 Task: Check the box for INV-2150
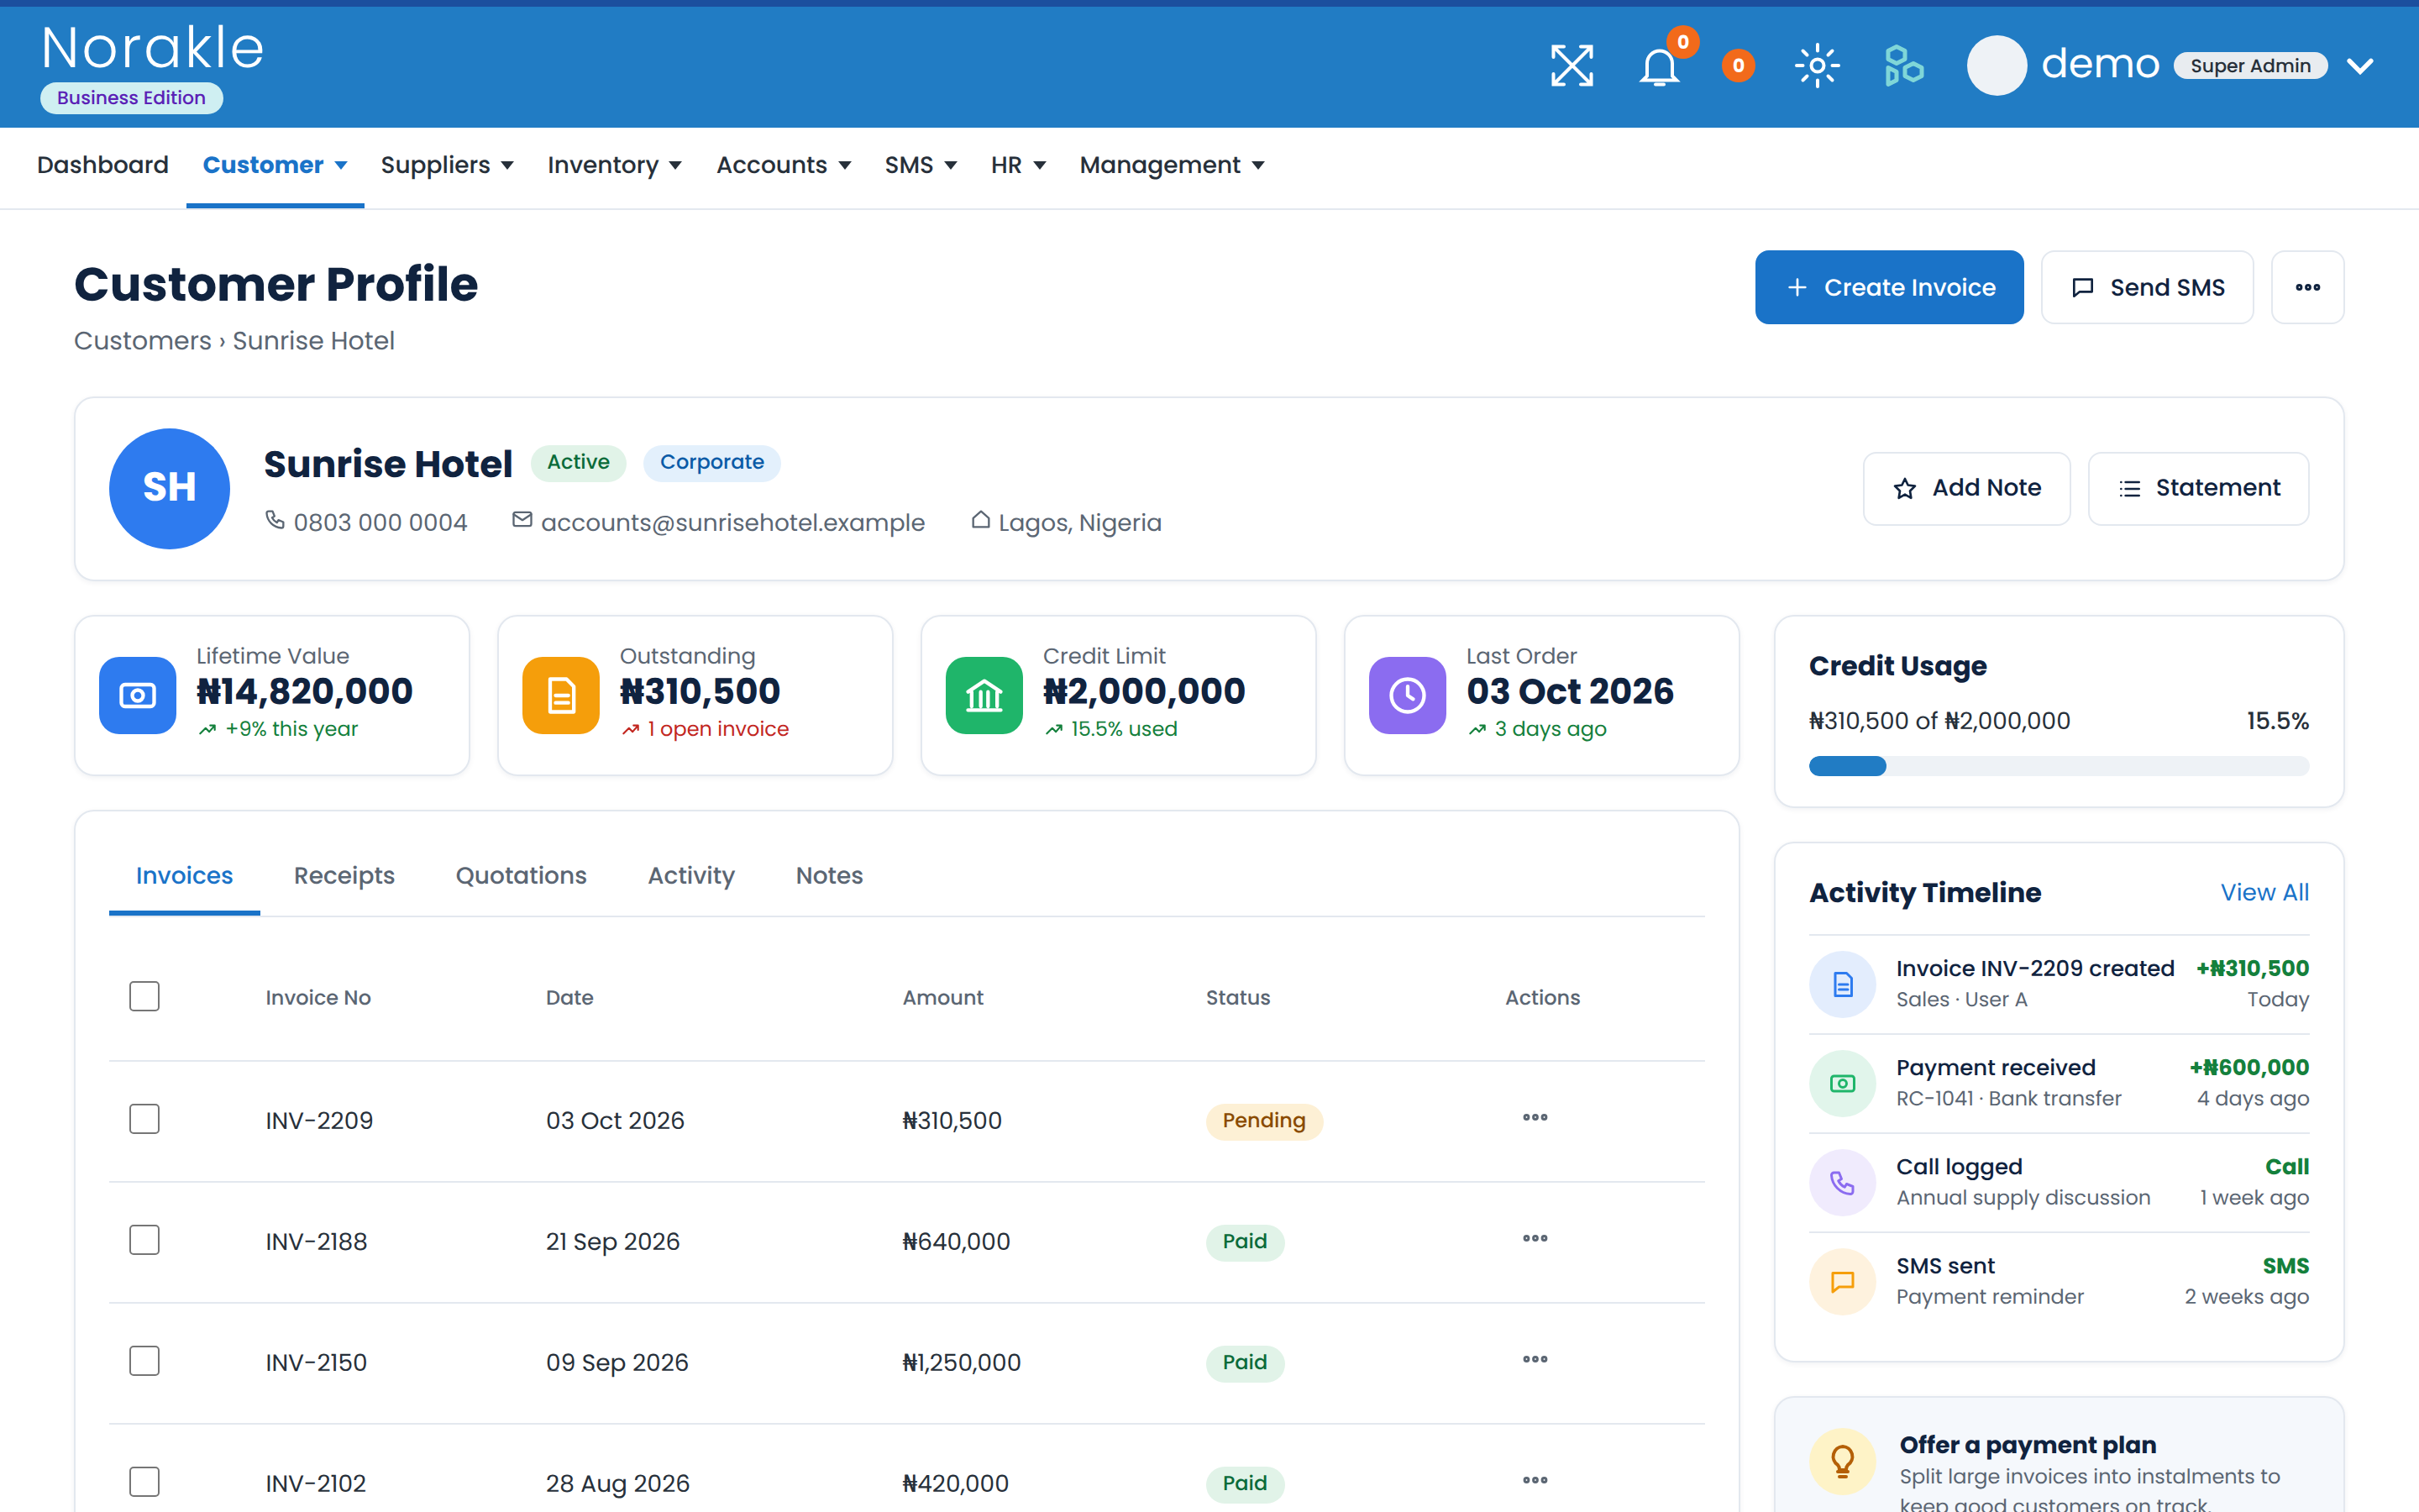click(144, 1361)
